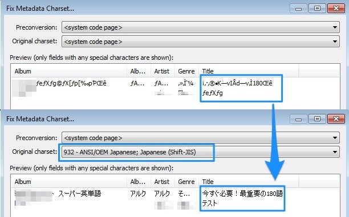The image size is (349, 217).
Task: Select the Japanese title cell in lower preview
Action: click(242, 198)
